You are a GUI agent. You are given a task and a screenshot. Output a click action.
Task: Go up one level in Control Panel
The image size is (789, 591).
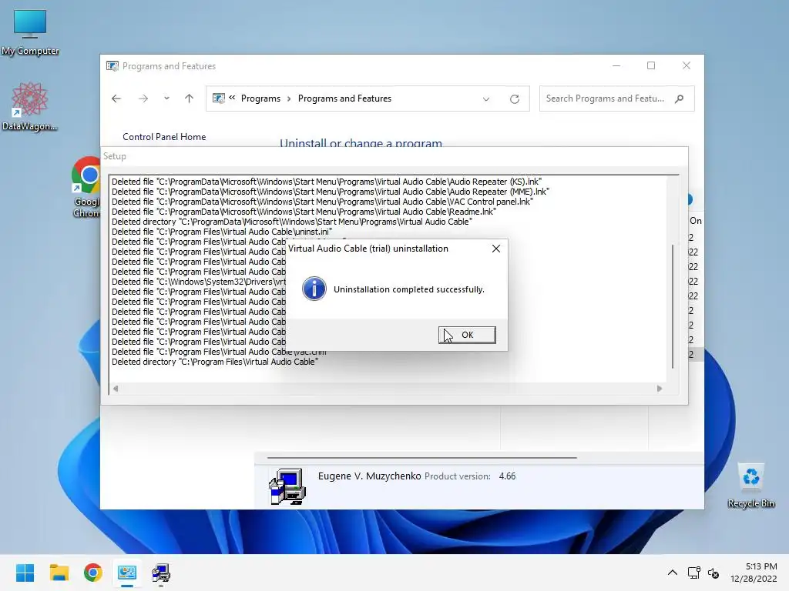(190, 98)
